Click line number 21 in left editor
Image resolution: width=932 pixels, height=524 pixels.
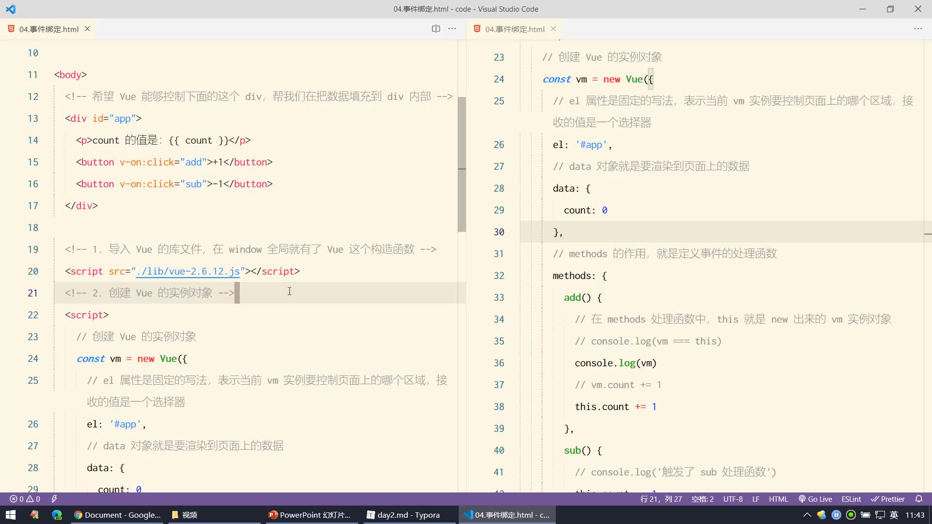(33, 293)
